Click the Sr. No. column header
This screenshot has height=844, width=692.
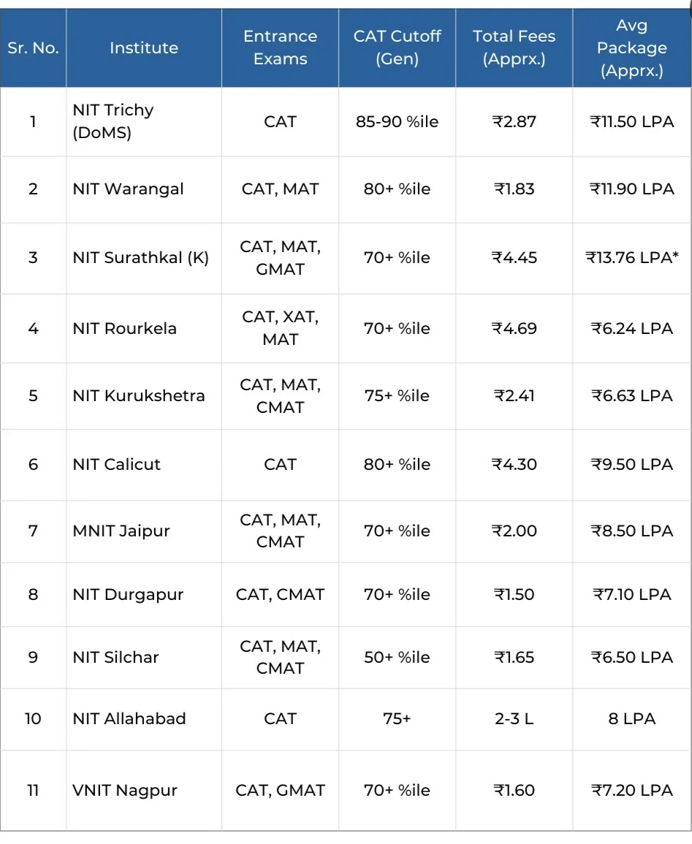(33, 48)
